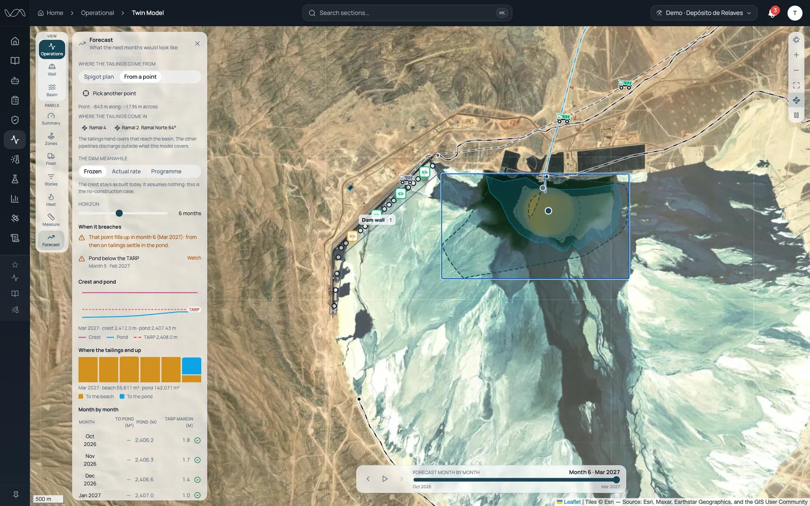Open Demo Depósito de Relaves dropdown
Image resolution: width=810 pixels, height=506 pixels.
(704, 13)
